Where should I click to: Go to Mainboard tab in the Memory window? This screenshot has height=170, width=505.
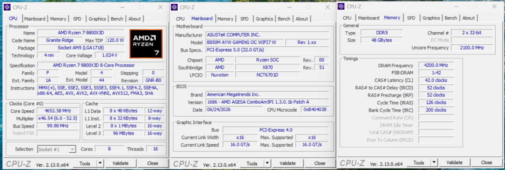(369, 18)
